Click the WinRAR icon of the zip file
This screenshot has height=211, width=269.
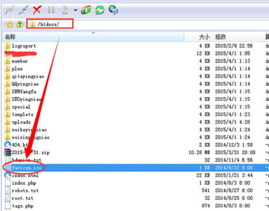coord(8,152)
